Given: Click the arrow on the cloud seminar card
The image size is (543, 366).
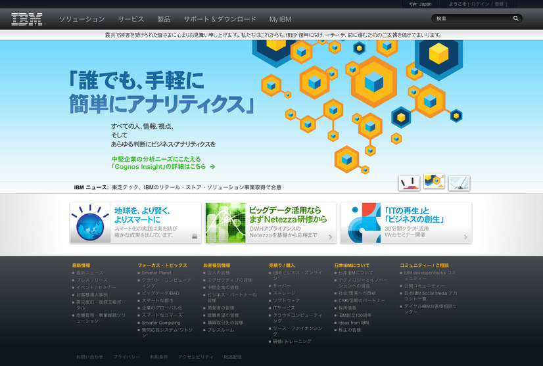Looking at the screenshot, I should [x=465, y=237].
